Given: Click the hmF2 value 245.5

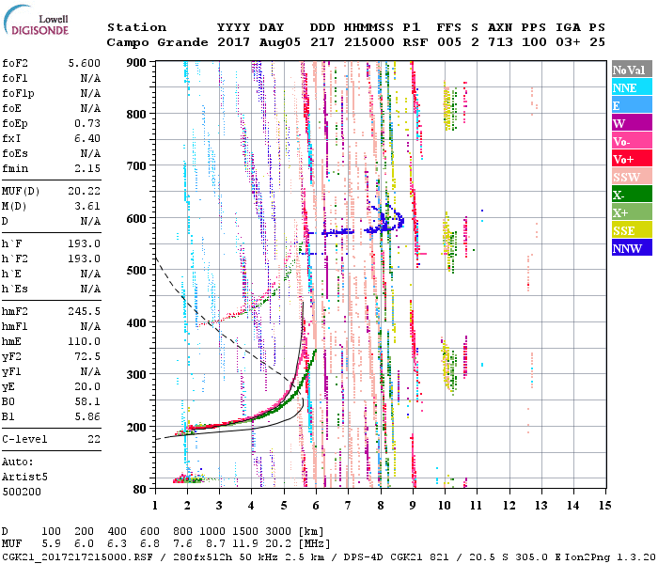Looking at the screenshot, I should click(85, 310).
